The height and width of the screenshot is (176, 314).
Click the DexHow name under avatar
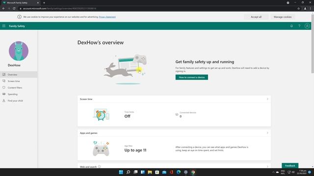point(14,65)
